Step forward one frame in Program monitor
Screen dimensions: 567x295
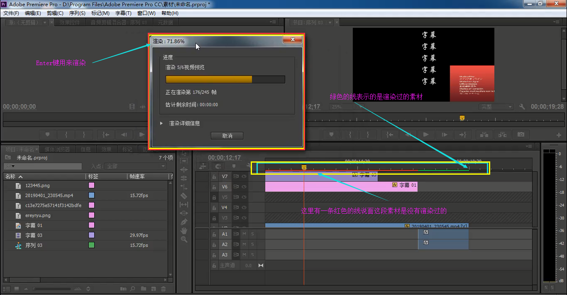click(444, 134)
